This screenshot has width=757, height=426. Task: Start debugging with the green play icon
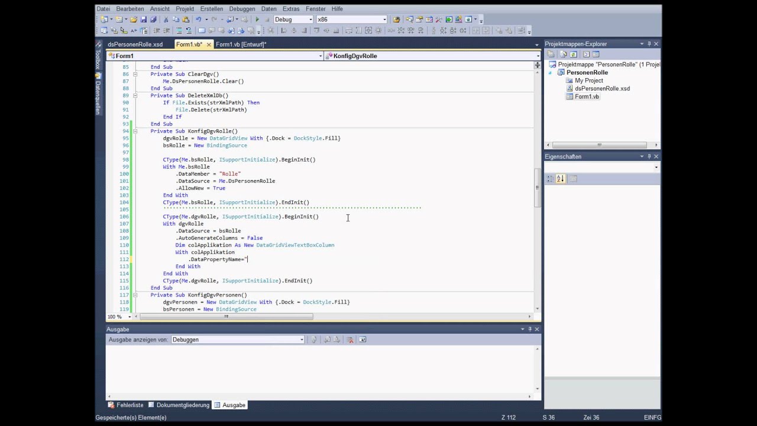click(257, 20)
